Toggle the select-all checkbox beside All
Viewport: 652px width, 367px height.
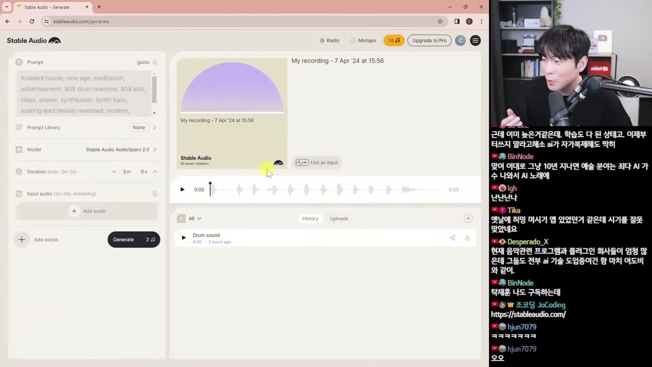click(x=181, y=218)
